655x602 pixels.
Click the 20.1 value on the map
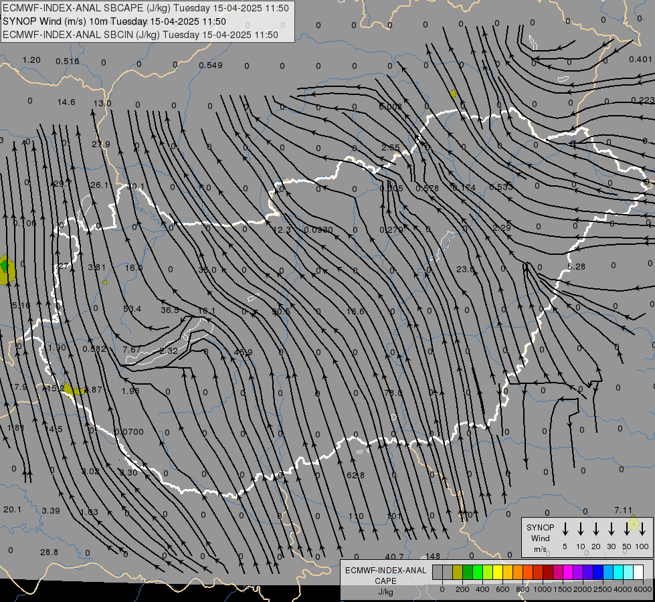tap(12, 510)
